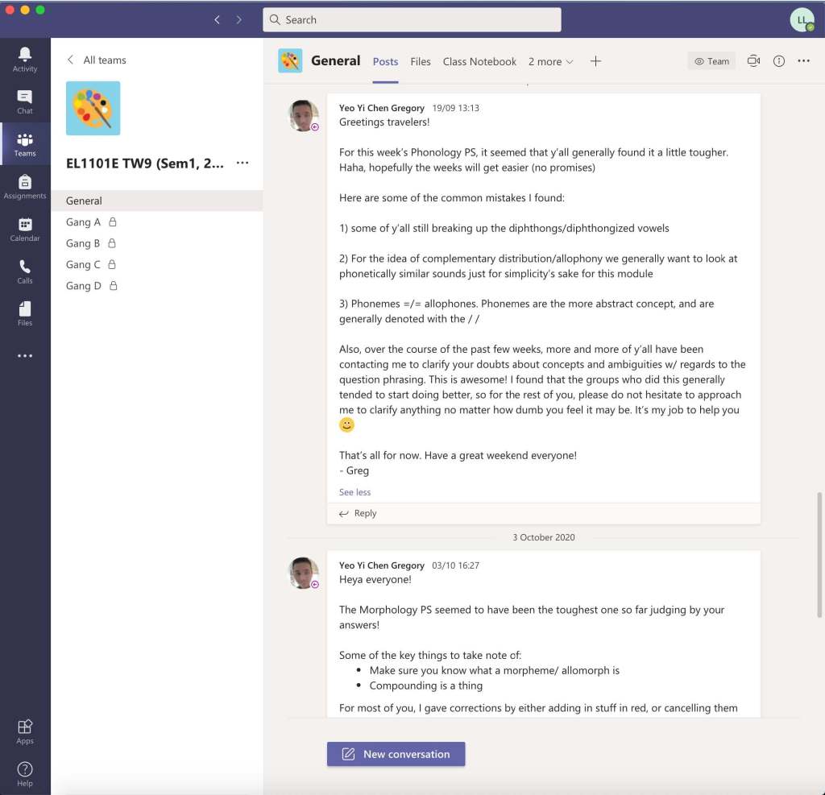The width and height of the screenshot is (825, 795).
Task: Open the channel info icon
Action: pos(778,60)
